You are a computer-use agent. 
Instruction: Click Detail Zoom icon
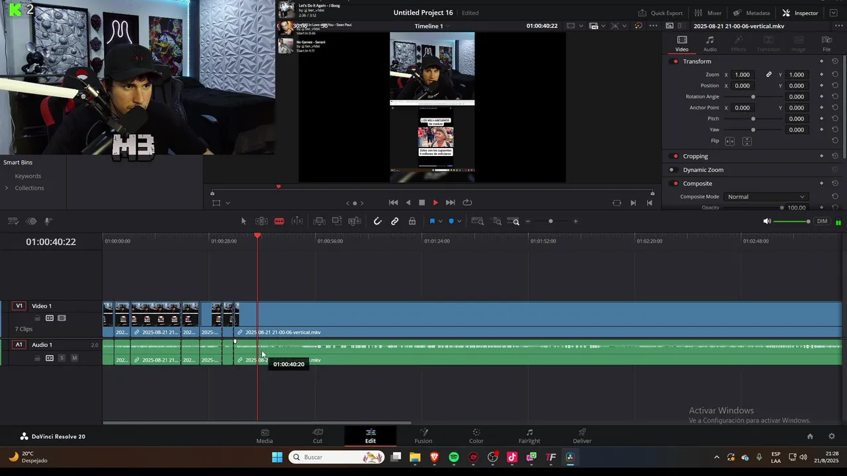click(497, 221)
